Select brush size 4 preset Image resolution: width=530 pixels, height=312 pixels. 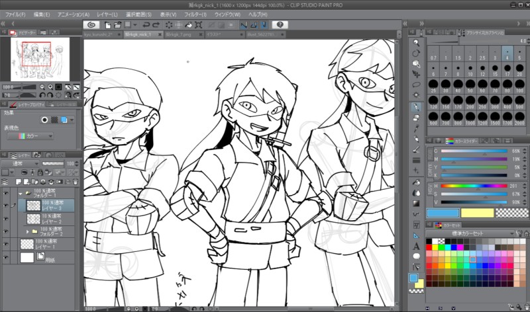507,54
